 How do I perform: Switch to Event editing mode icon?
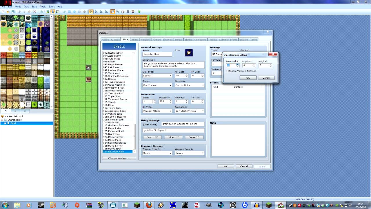(53, 12)
